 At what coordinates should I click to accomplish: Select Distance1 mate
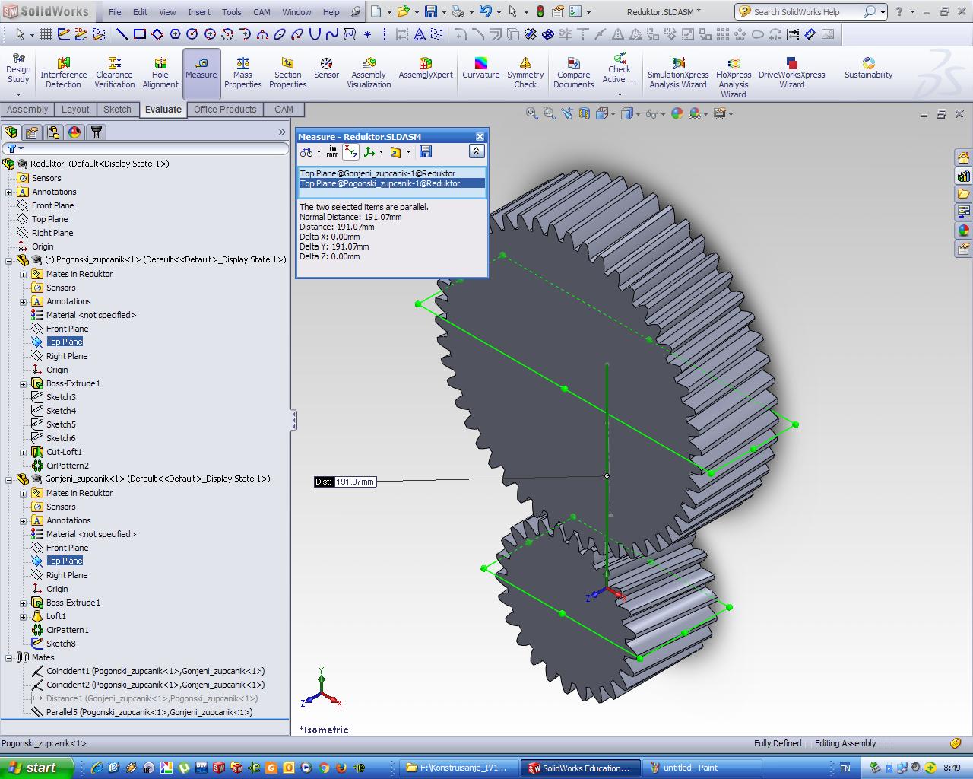tap(152, 698)
